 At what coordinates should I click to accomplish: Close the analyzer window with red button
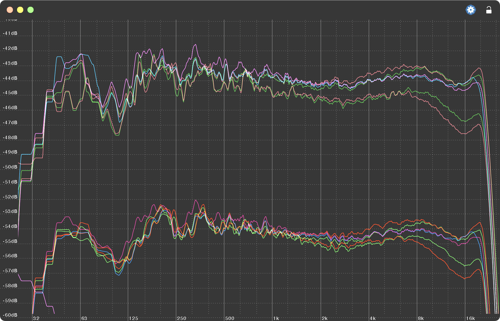[10, 10]
